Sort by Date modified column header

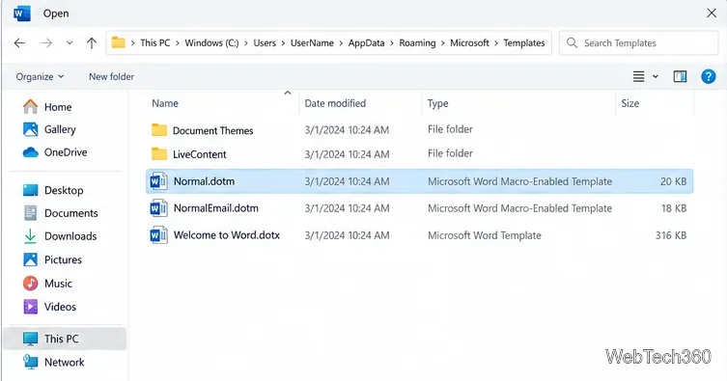tap(335, 103)
